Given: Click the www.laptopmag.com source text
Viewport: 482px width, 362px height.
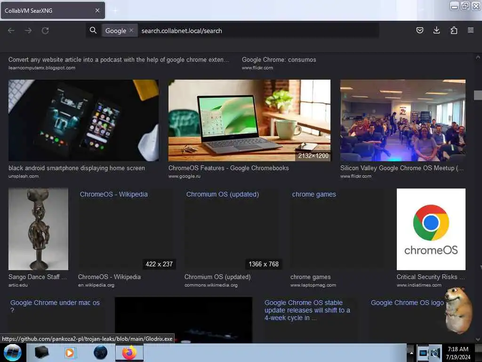Looking at the screenshot, I should [313, 285].
